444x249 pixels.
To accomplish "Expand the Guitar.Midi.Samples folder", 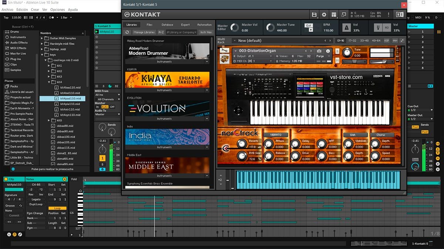I will coord(42,38).
